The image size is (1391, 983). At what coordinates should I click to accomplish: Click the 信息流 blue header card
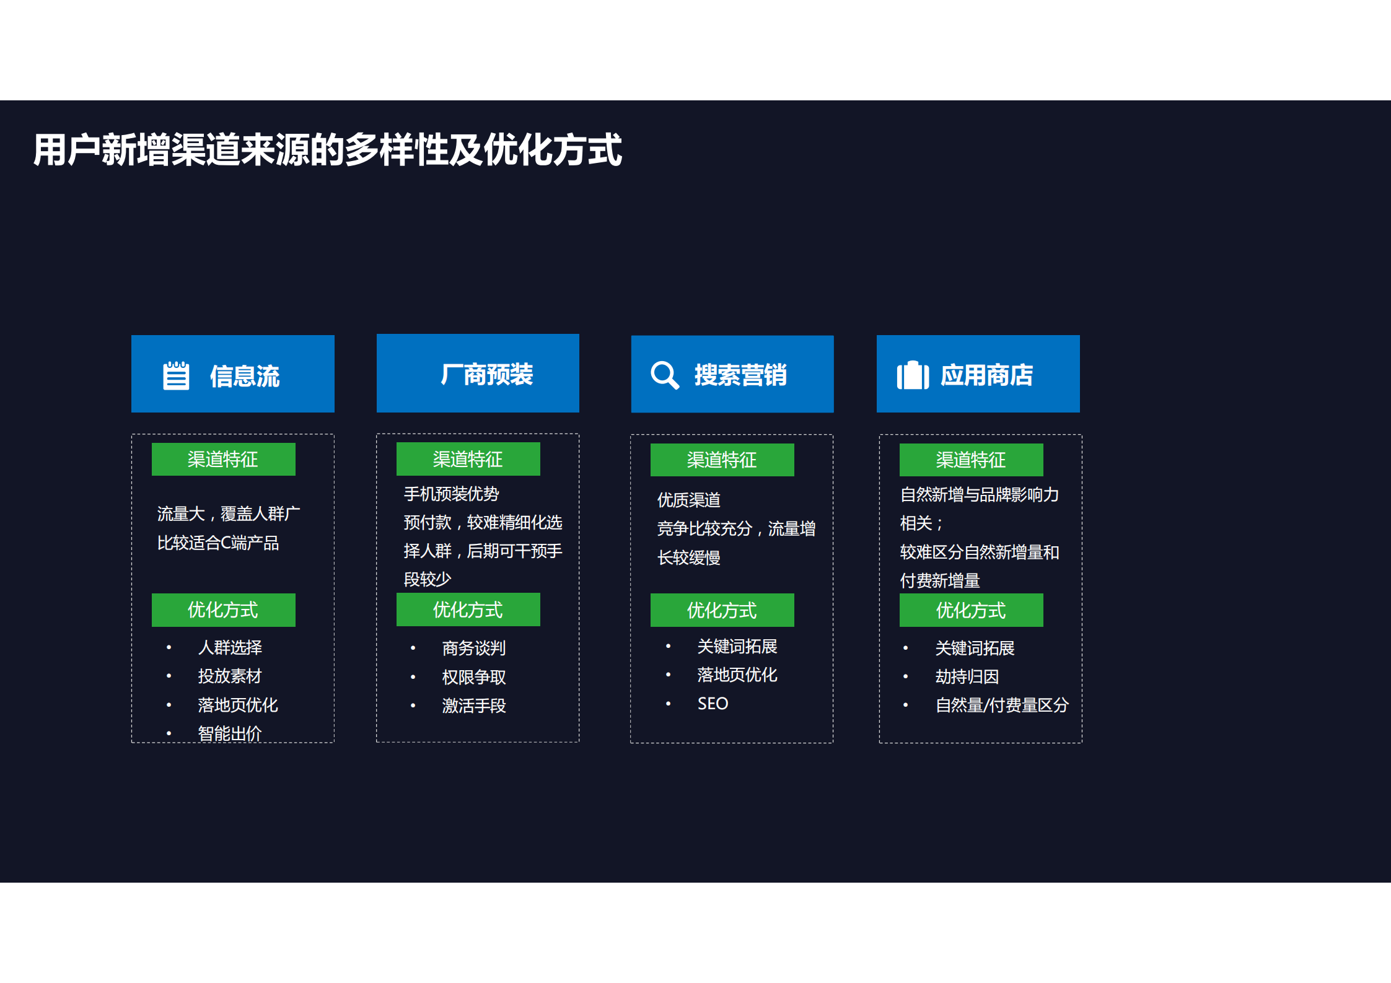click(232, 373)
